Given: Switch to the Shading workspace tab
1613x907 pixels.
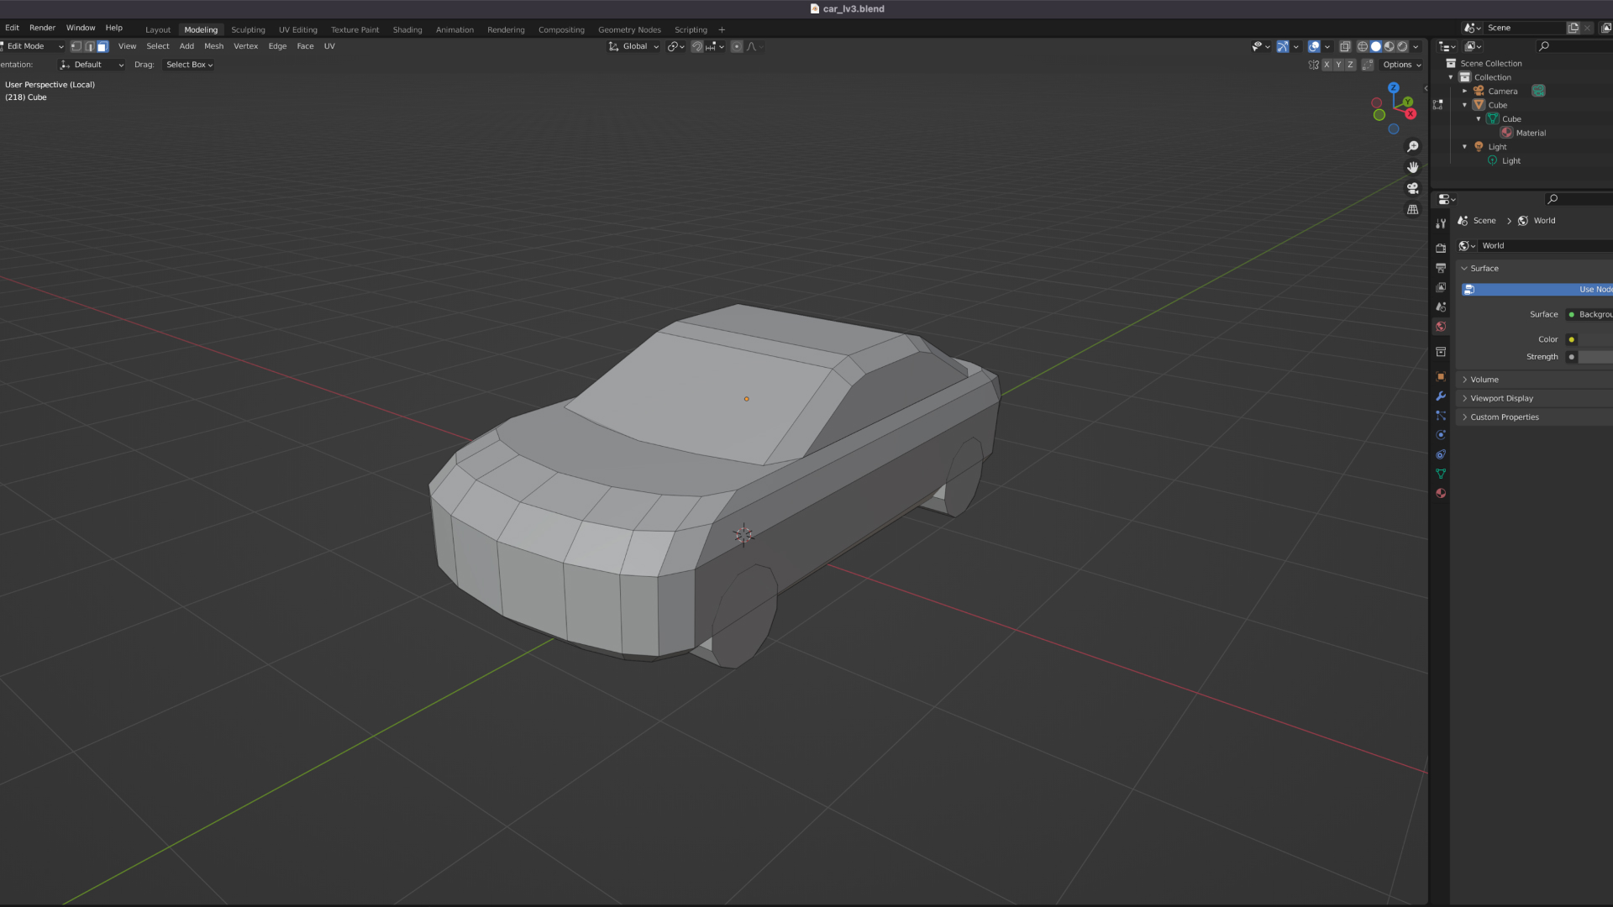Looking at the screenshot, I should [407, 29].
